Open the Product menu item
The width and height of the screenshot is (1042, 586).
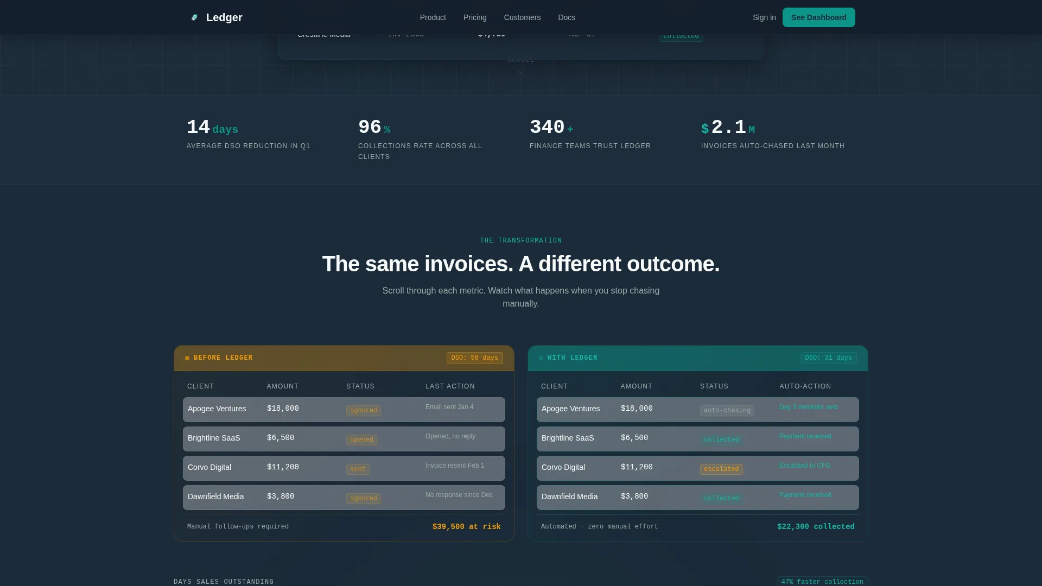click(x=433, y=17)
